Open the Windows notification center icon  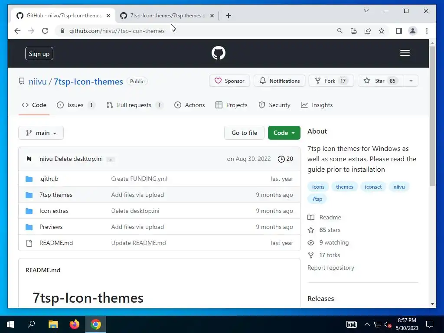coord(430,324)
